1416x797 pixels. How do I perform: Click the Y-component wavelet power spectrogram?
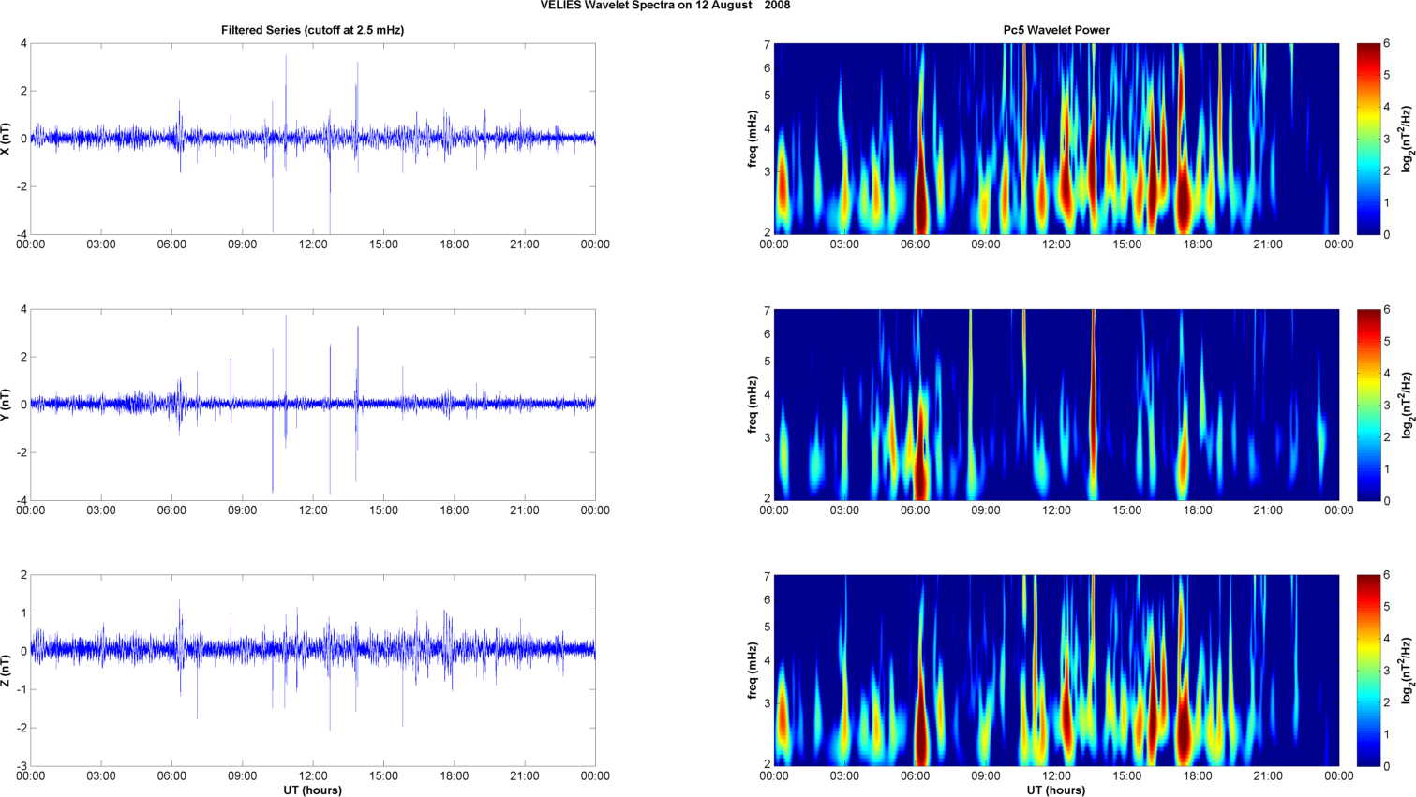1056,405
